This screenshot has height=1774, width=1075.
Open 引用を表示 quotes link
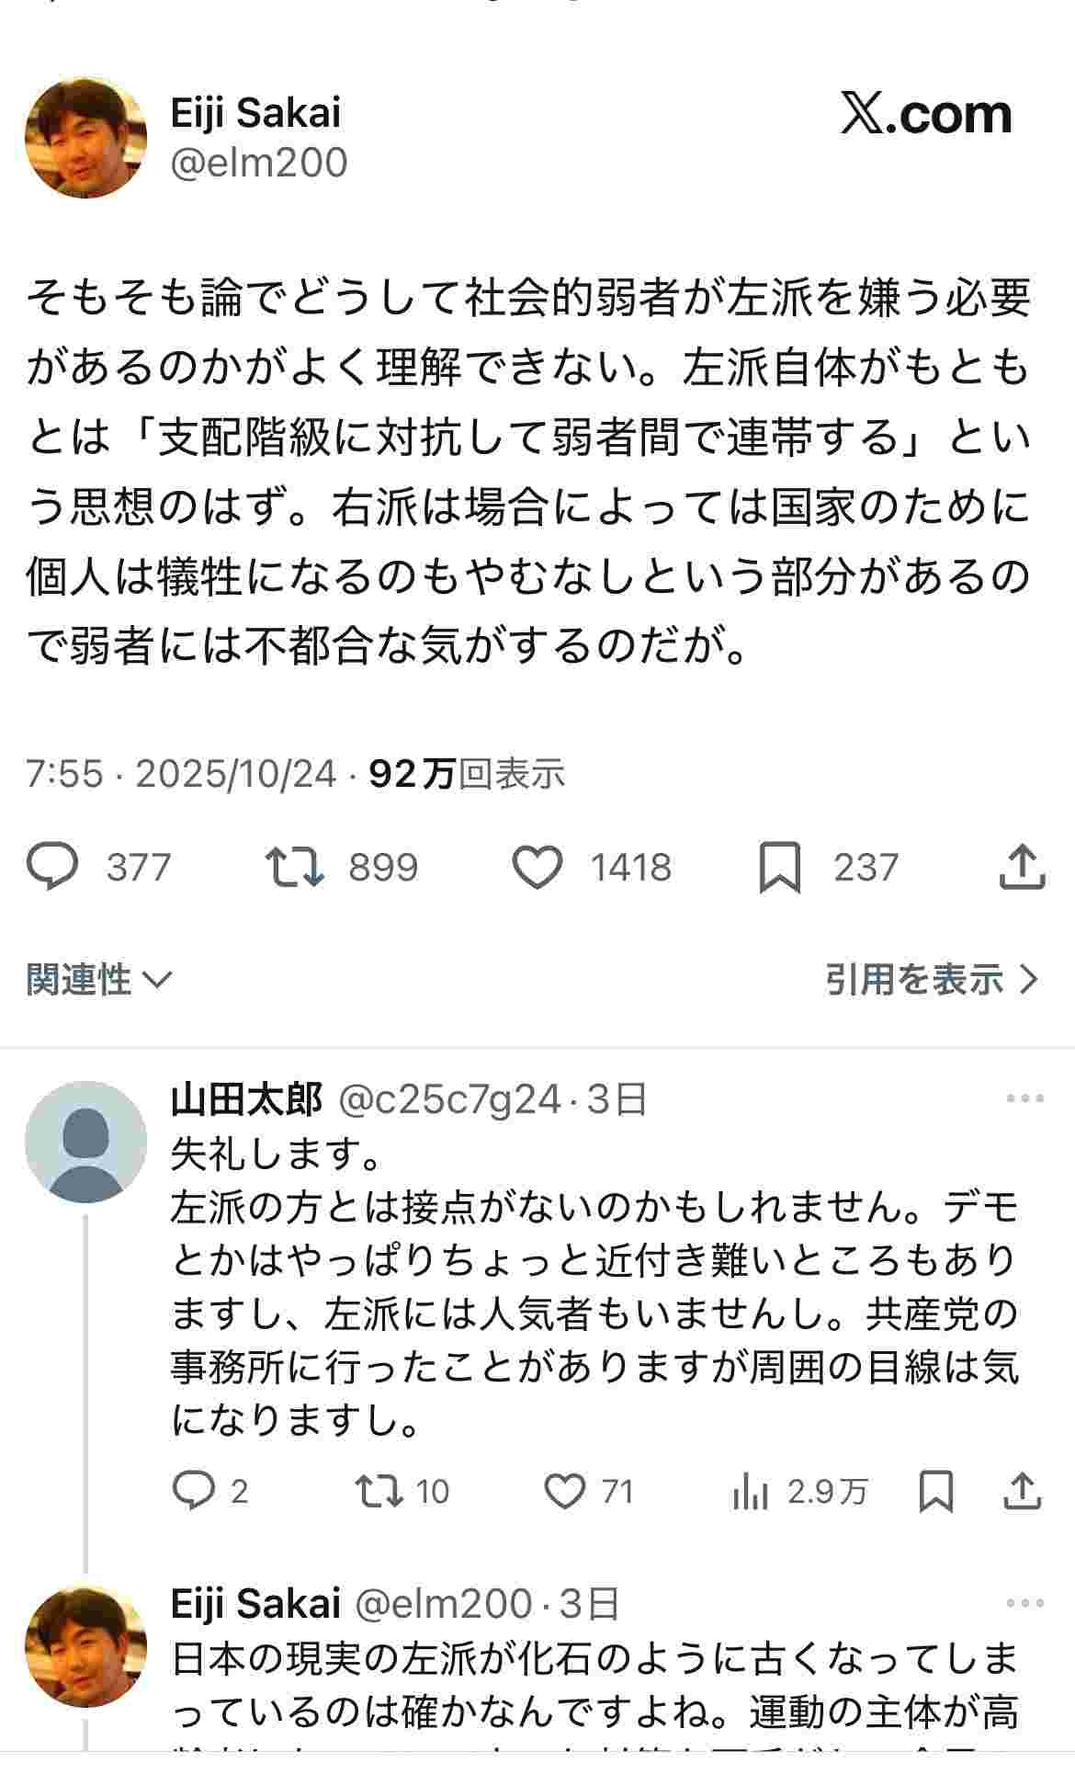click(931, 980)
